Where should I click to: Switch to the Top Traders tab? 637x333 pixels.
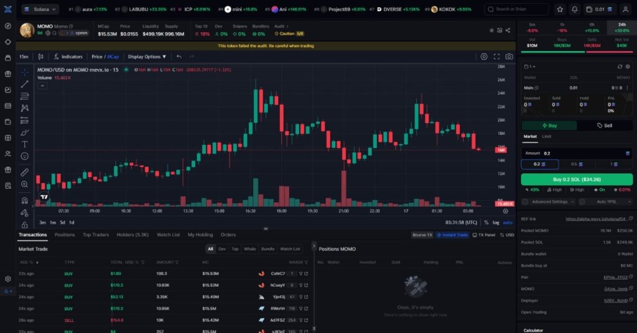pyautogui.click(x=96, y=235)
